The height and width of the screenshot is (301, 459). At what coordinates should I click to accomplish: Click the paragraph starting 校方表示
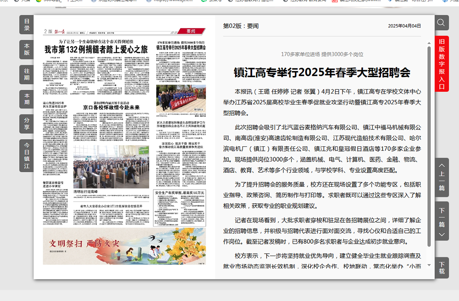coord(322,261)
